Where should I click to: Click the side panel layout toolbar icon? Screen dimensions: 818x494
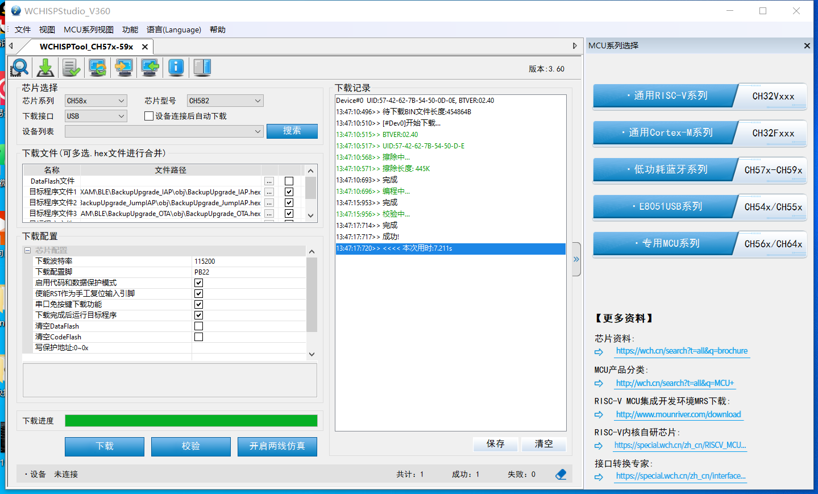pos(202,68)
